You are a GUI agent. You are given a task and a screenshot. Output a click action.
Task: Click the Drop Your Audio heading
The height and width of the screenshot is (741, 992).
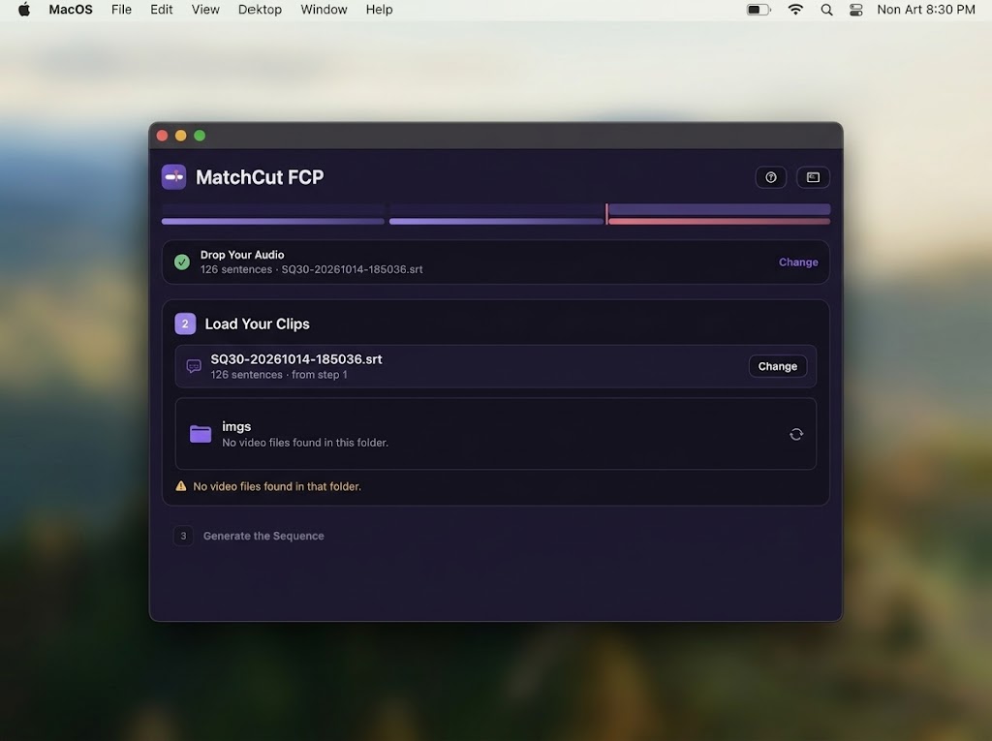point(242,255)
